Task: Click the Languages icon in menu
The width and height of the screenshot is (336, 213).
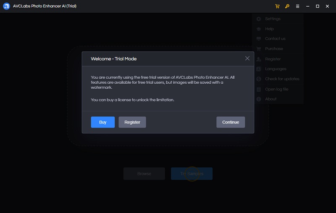Action: pyautogui.click(x=259, y=69)
